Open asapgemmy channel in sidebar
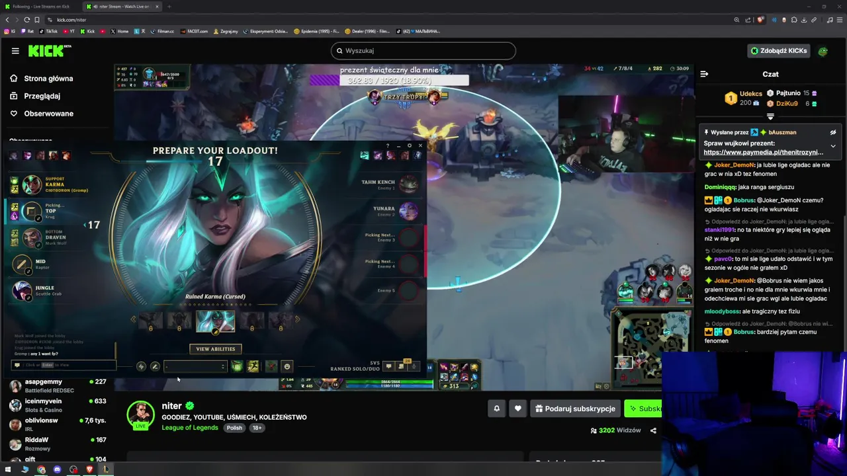The height and width of the screenshot is (476, 847). (x=58, y=386)
